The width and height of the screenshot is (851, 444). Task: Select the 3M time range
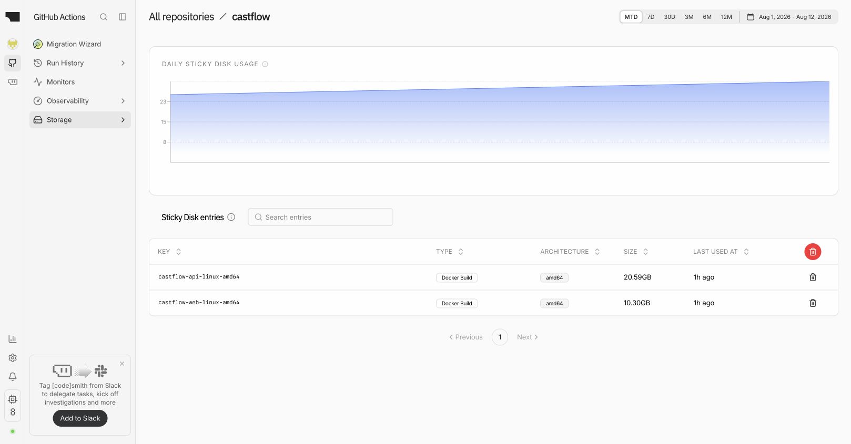click(x=689, y=17)
